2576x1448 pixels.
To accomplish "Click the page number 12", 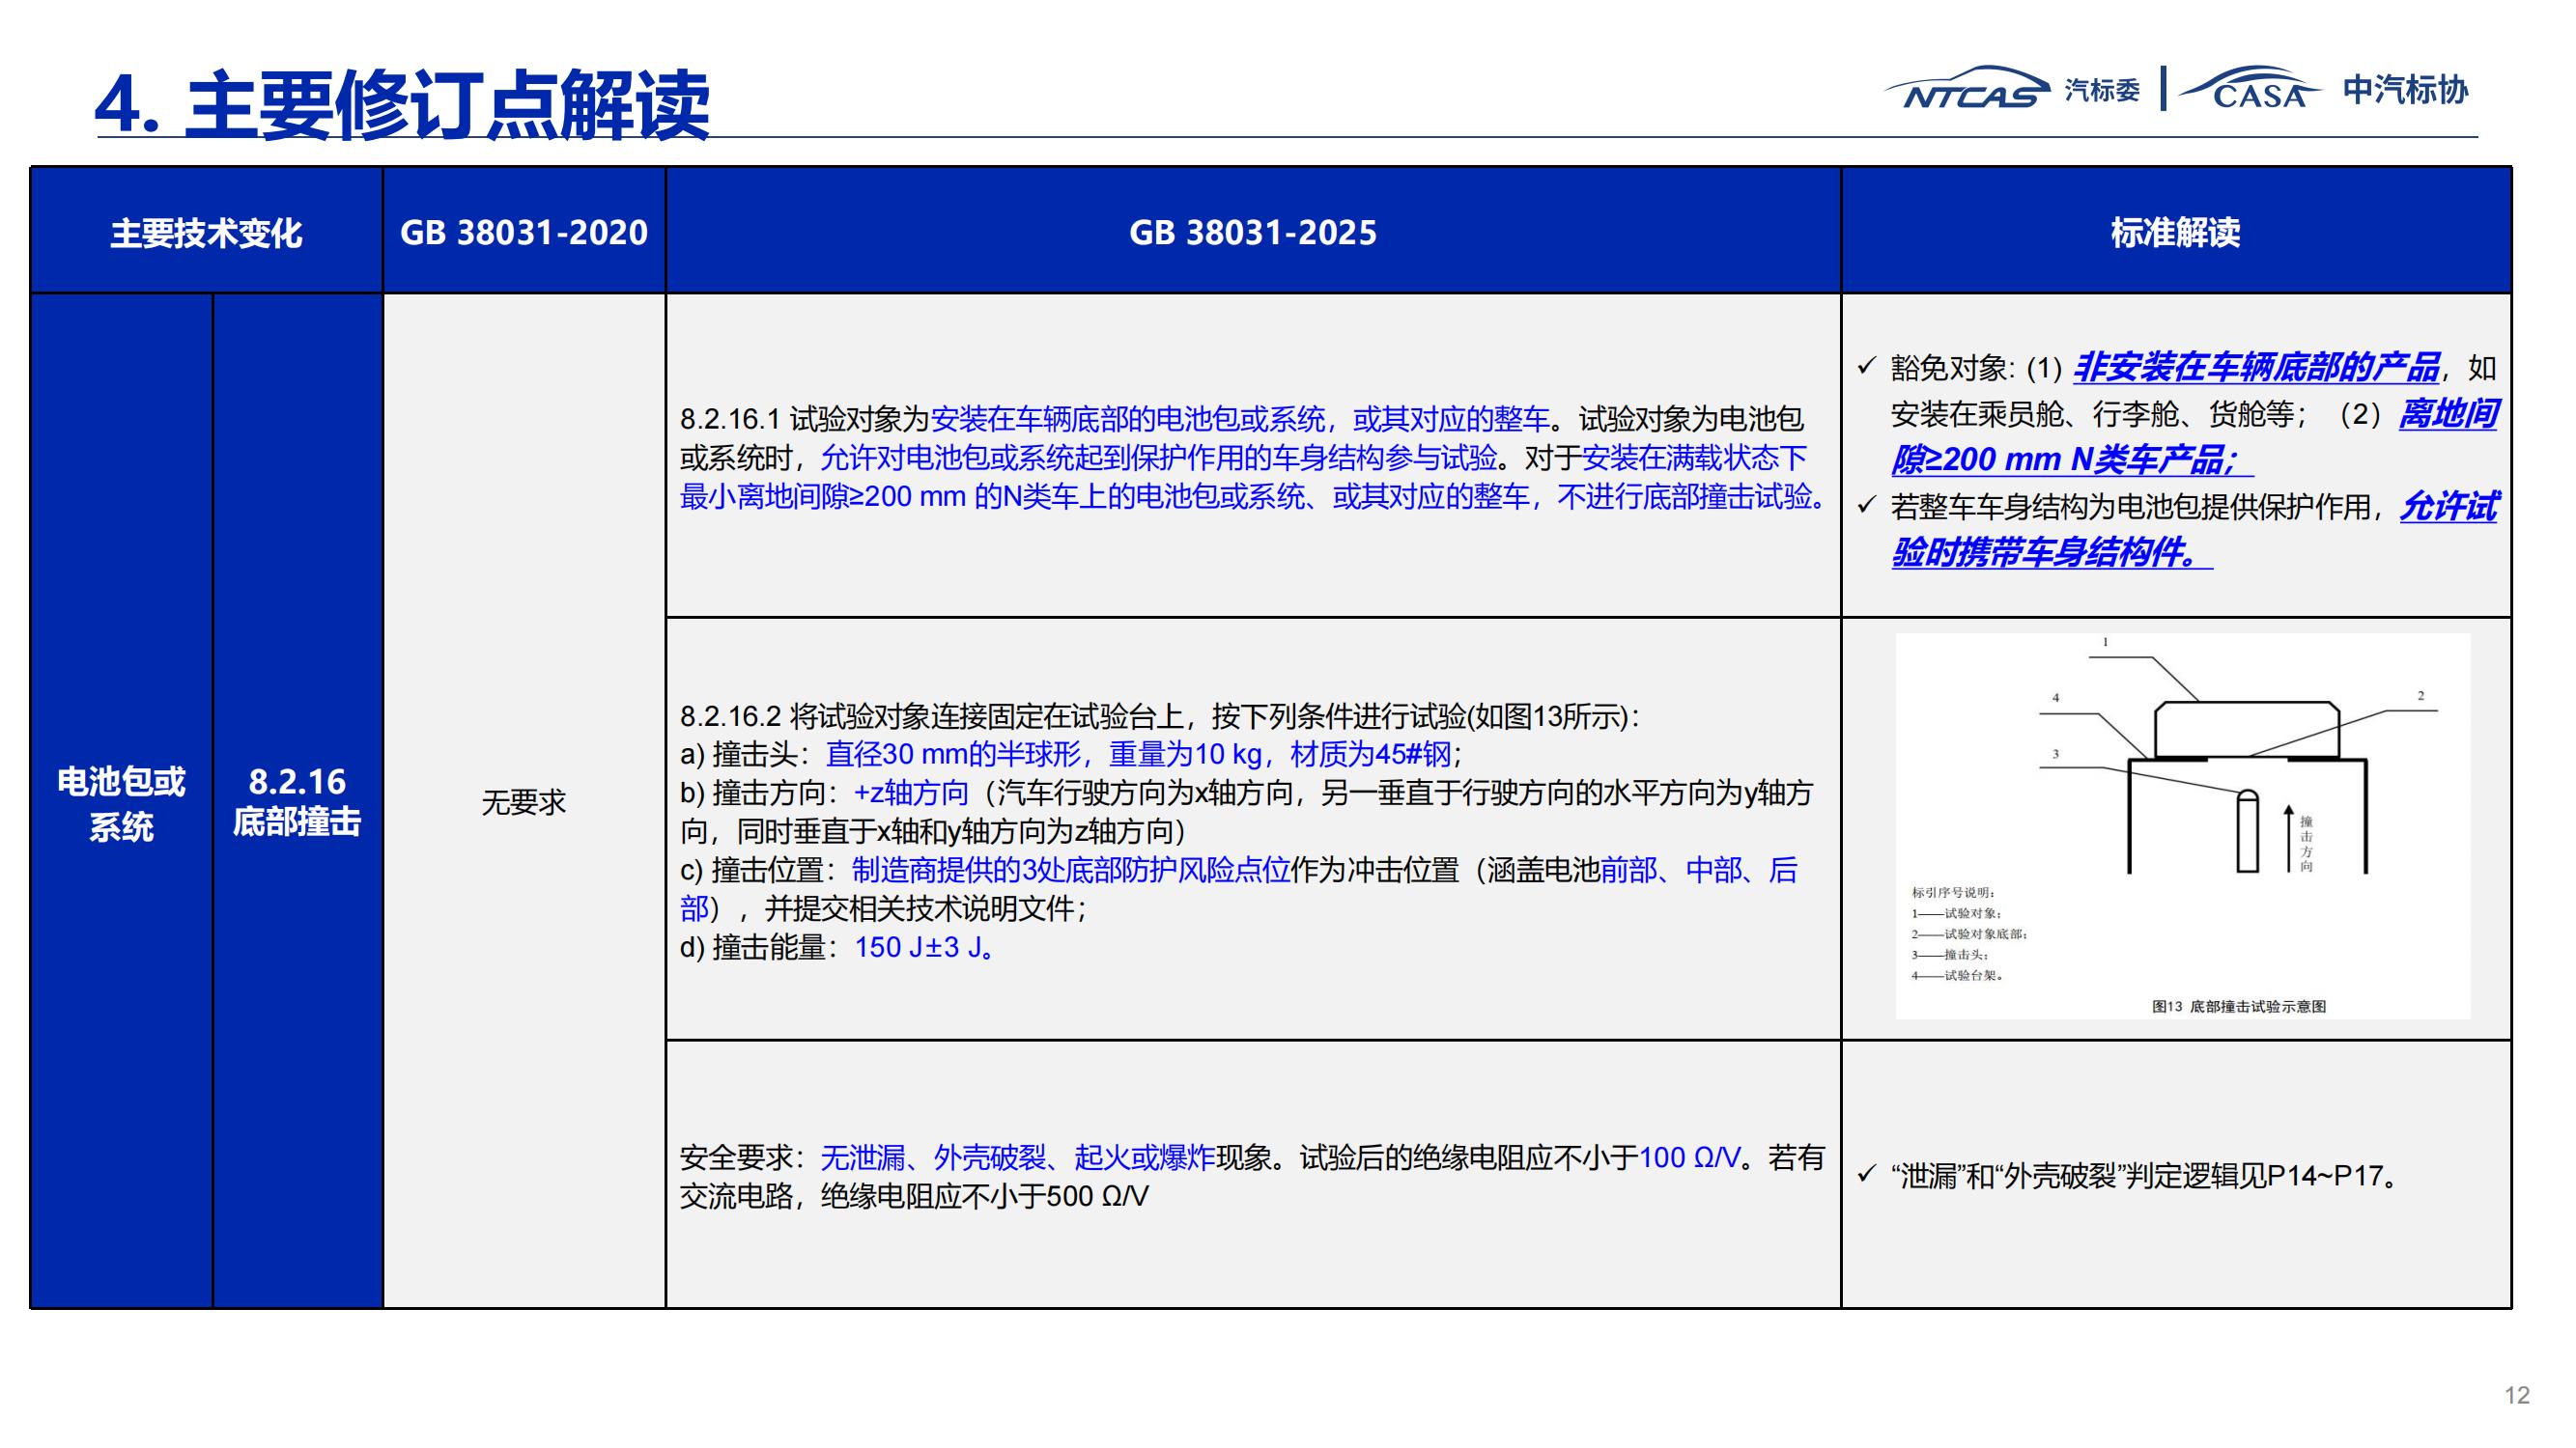I will click(2516, 1395).
